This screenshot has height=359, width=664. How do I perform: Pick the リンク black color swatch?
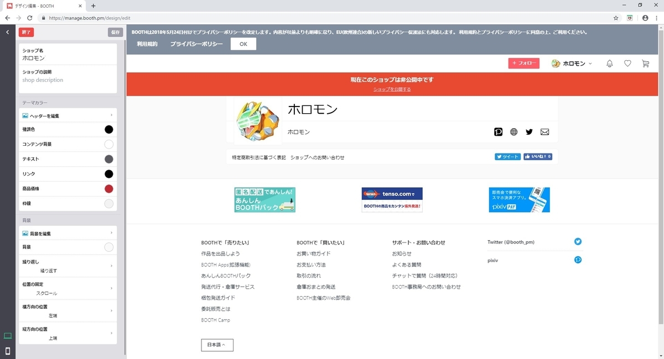tap(109, 174)
